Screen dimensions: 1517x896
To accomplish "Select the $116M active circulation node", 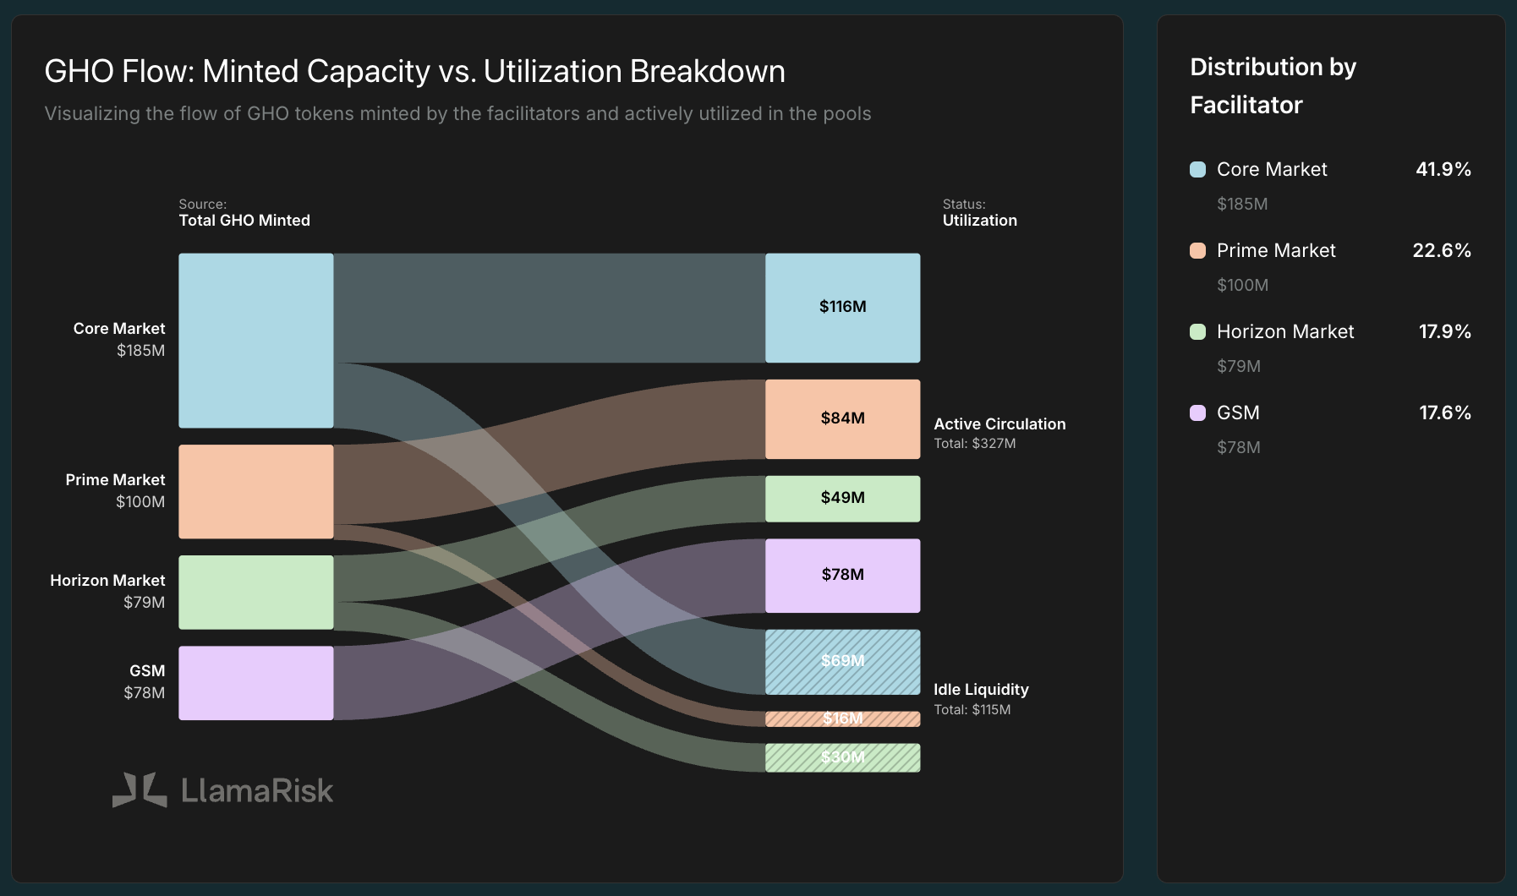I will pyautogui.click(x=843, y=308).
